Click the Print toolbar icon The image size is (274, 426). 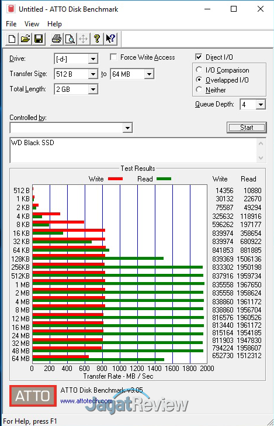coord(57,39)
